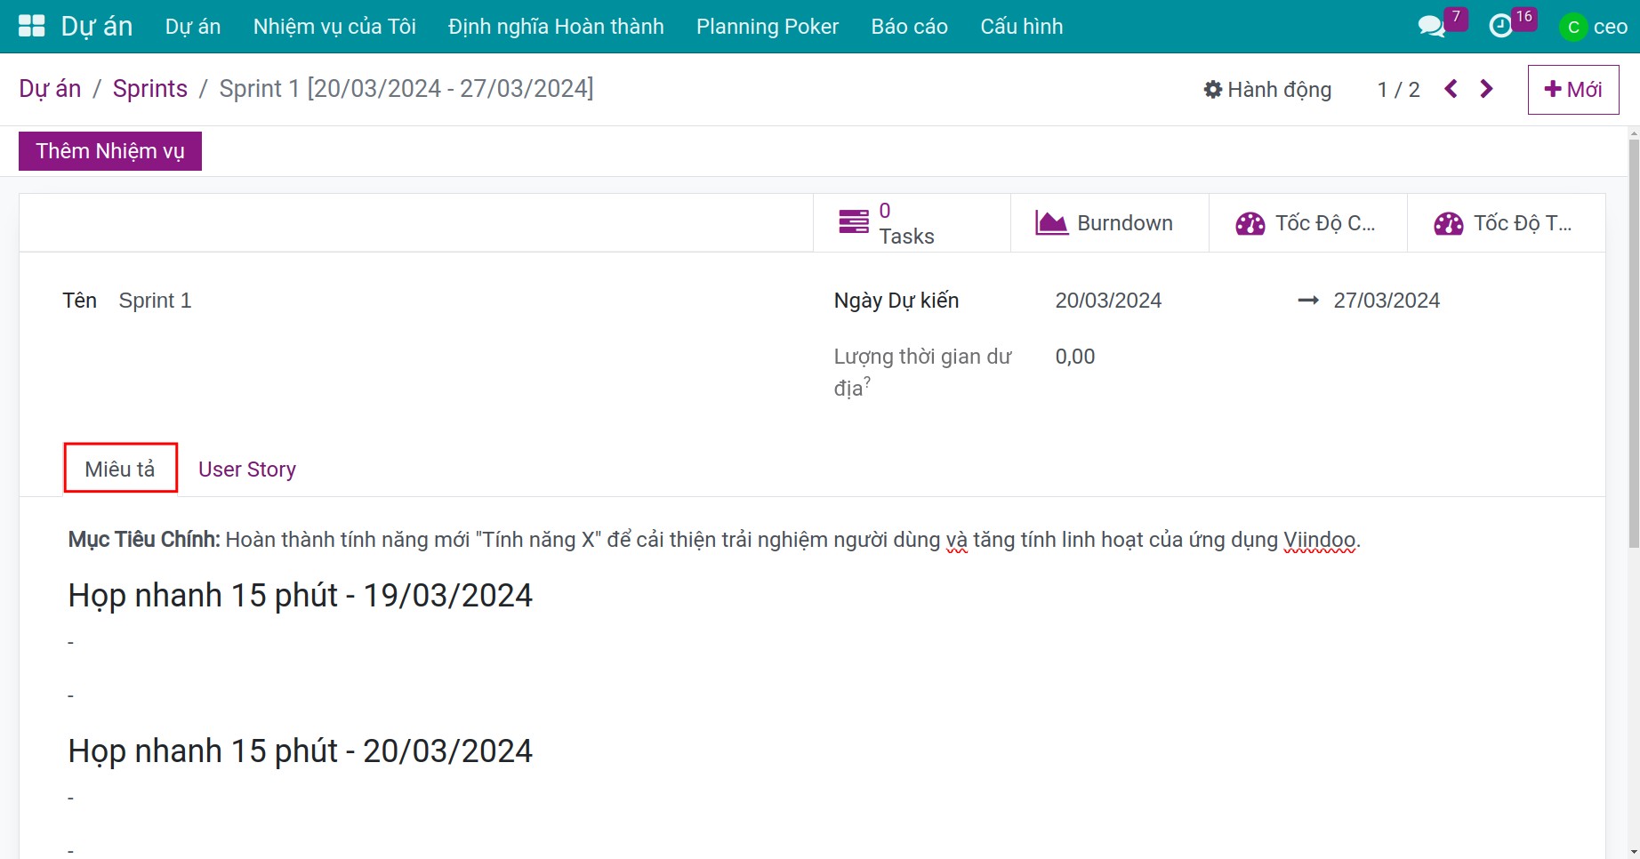Open Định nghĩa Hoàn thành menu
Screen dimensions: 1640x859
556,27
